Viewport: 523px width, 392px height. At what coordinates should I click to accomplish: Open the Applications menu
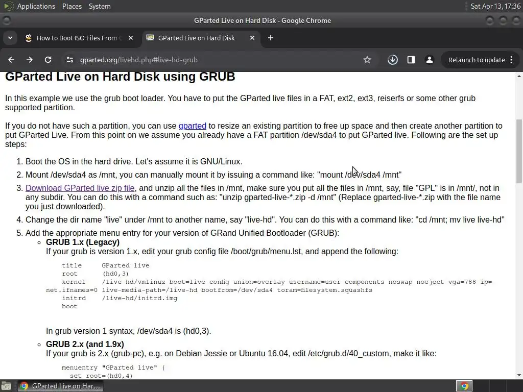tap(36, 6)
